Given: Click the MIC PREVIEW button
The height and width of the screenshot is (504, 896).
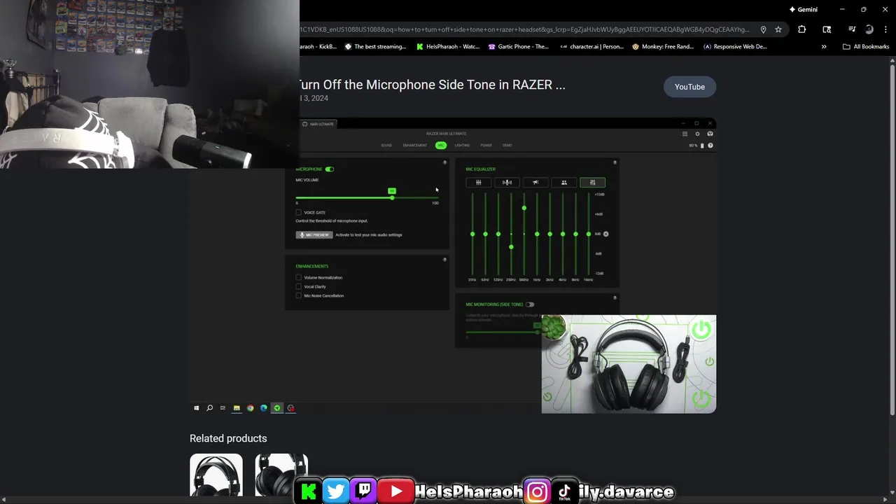Looking at the screenshot, I should pos(314,234).
